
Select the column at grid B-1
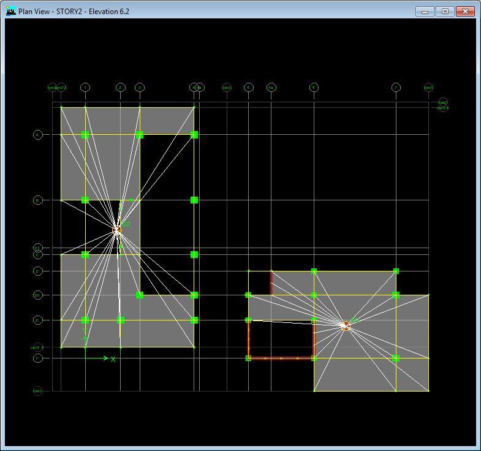(x=85, y=200)
